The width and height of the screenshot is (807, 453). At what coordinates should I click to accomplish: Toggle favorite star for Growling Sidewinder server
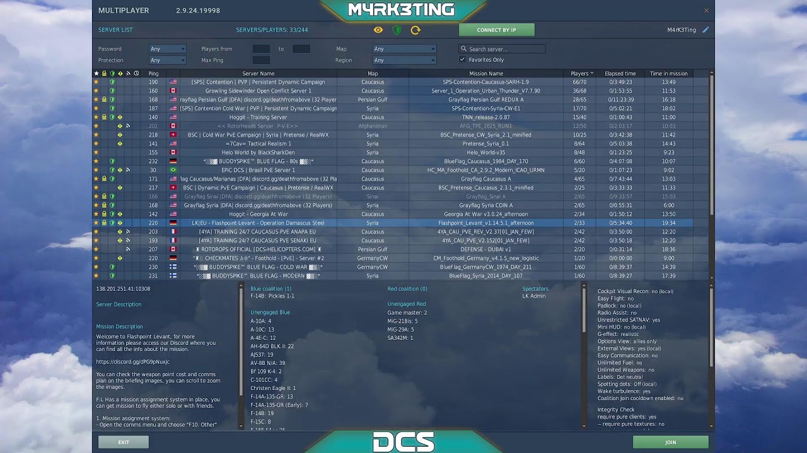pyautogui.click(x=96, y=91)
